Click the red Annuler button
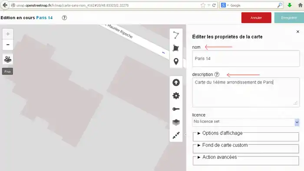Screen dimensions: 304x171 coord(256,18)
